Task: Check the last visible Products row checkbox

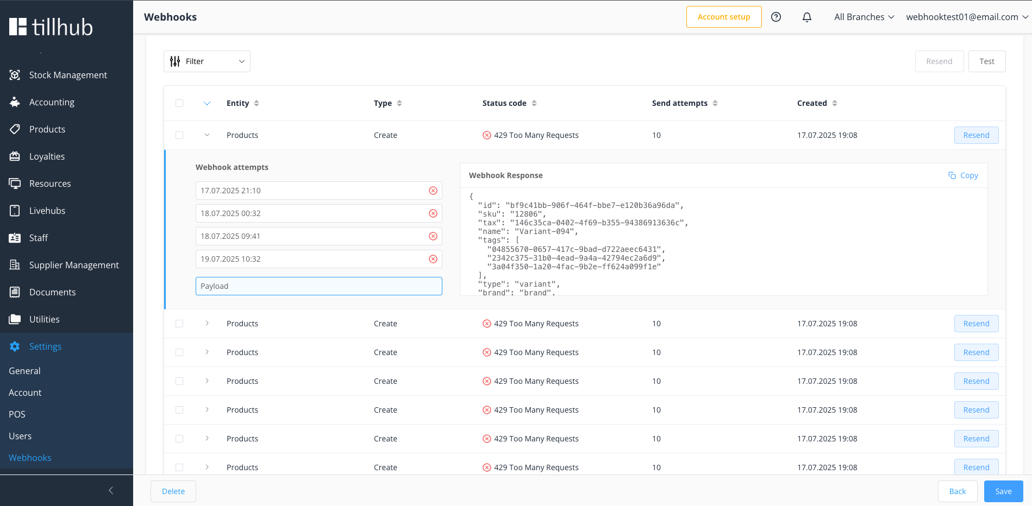Action: (179, 467)
